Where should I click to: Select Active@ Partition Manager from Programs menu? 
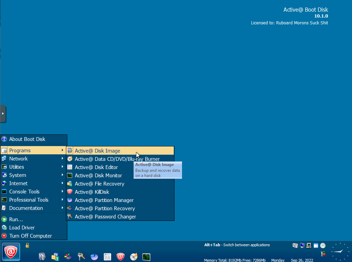104,200
